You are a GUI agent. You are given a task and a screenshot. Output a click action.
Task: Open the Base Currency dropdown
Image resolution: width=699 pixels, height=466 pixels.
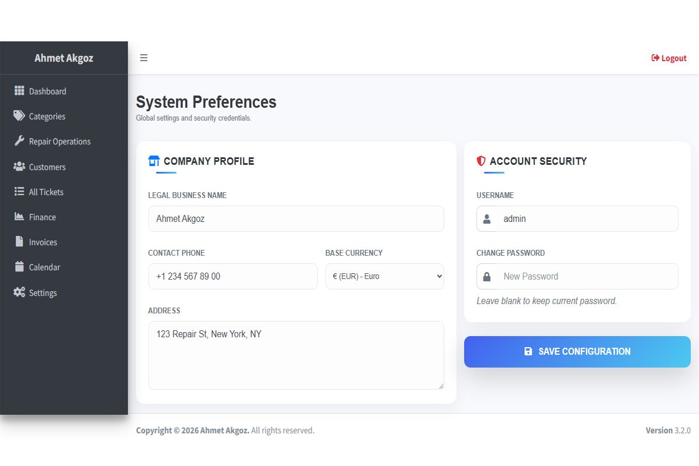pyautogui.click(x=384, y=277)
